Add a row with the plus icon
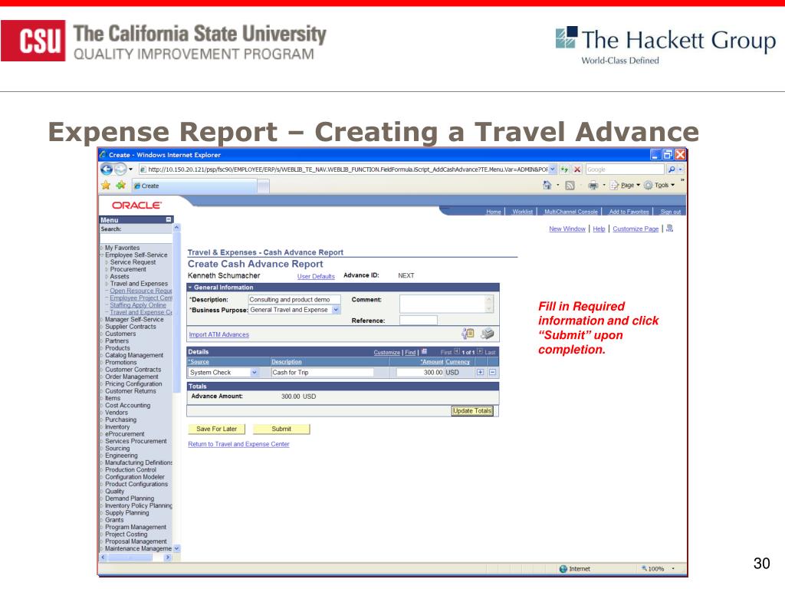 click(480, 372)
